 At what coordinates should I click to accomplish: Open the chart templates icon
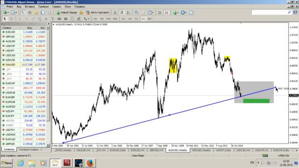pyautogui.click(x=191, y=13)
